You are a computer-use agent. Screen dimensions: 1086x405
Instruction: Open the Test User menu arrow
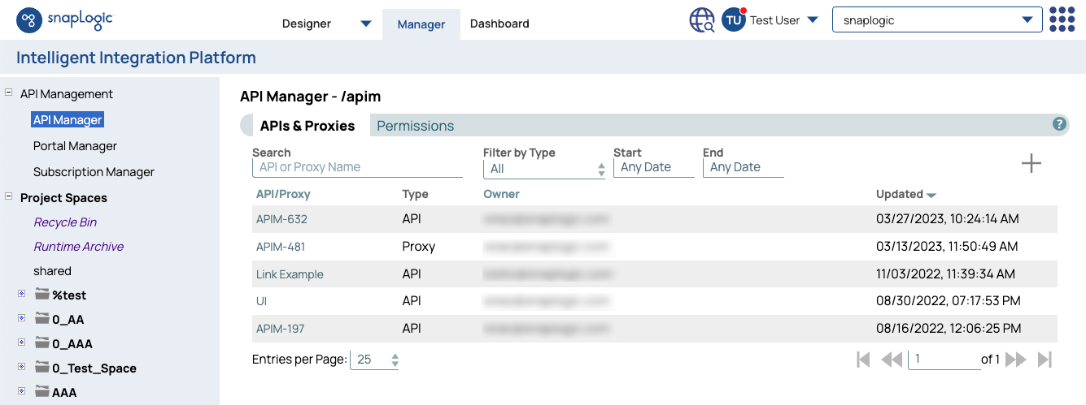812,20
